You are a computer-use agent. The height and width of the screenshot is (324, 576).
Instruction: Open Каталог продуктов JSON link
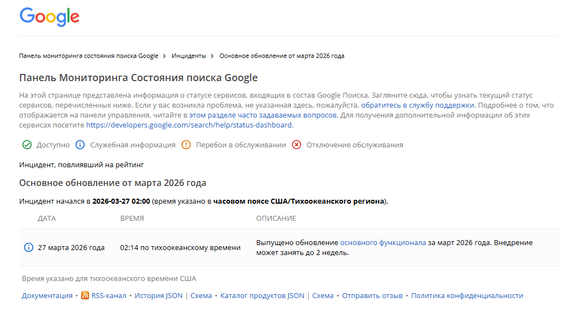coord(262,296)
